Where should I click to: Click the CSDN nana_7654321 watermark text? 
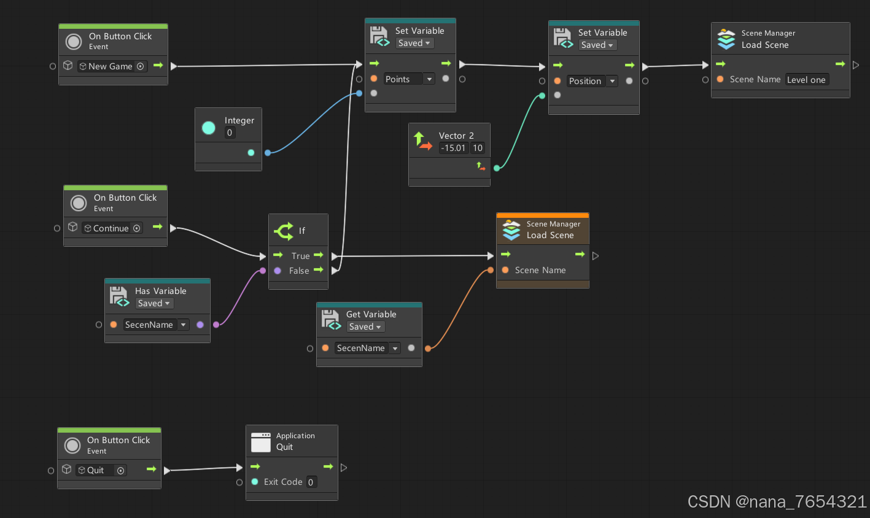pos(776,501)
